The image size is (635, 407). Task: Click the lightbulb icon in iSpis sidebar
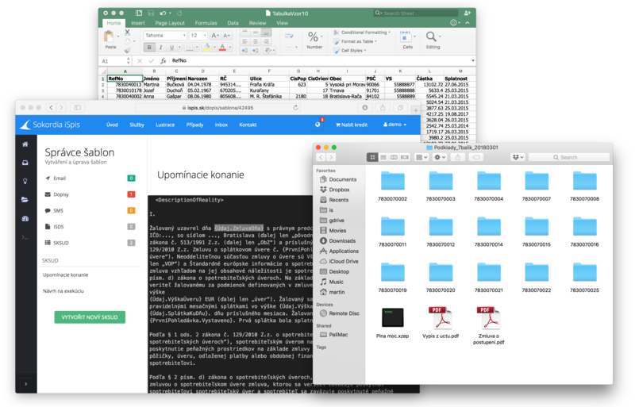(25, 181)
